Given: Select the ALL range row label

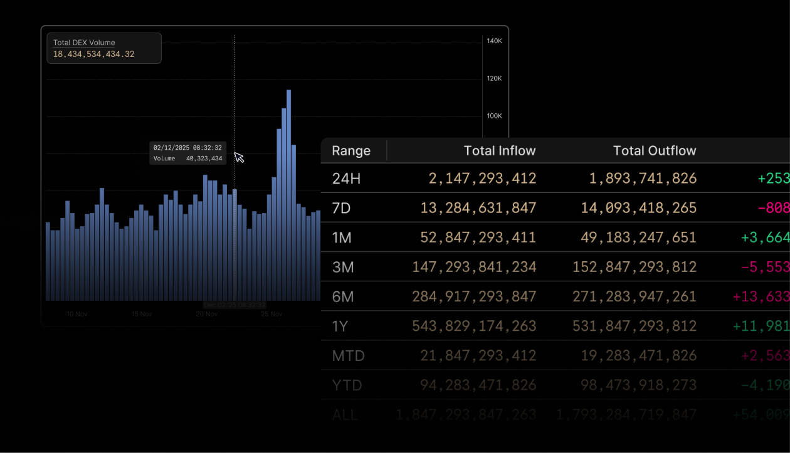Looking at the screenshot, I should tap(345, 415).
